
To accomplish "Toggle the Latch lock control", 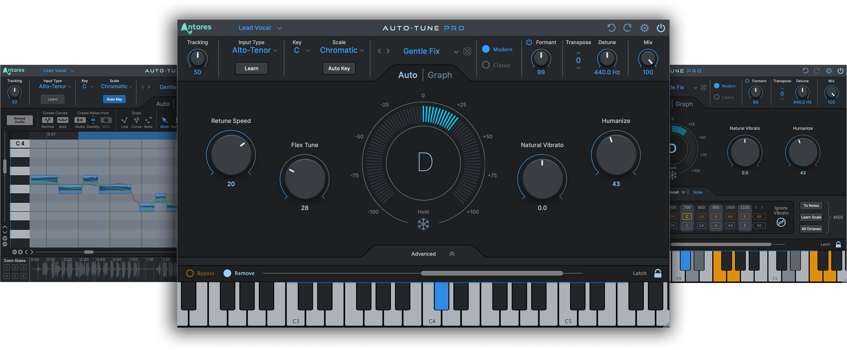I will pos(658,273).
